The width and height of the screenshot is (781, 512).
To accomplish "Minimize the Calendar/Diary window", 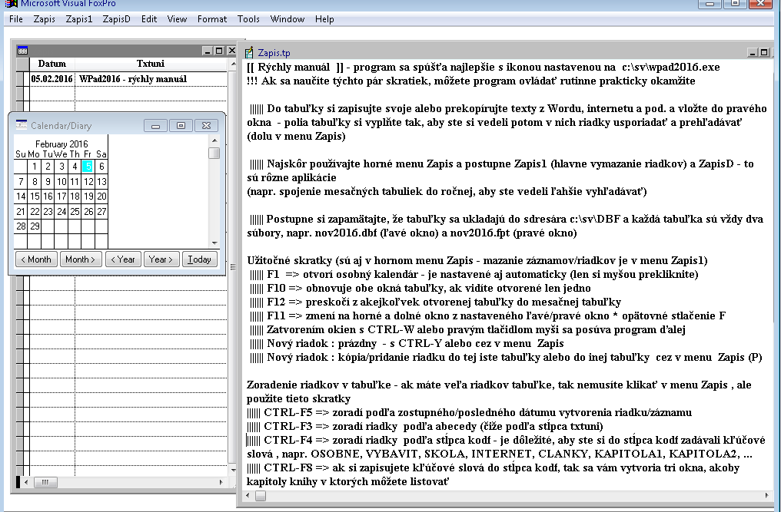I will [x=156, y=125].
